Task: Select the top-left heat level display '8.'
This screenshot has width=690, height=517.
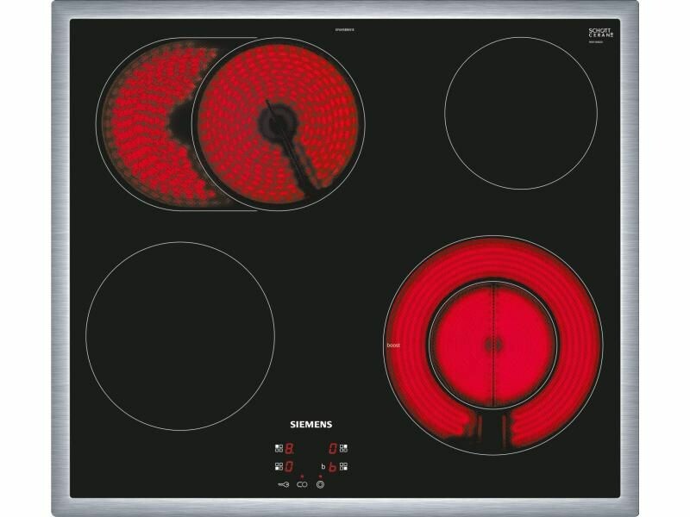Action: 290,448
